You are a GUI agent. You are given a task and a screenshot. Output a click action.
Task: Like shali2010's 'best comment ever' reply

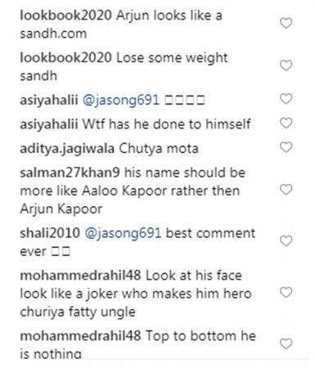click(x=286, y=241)
